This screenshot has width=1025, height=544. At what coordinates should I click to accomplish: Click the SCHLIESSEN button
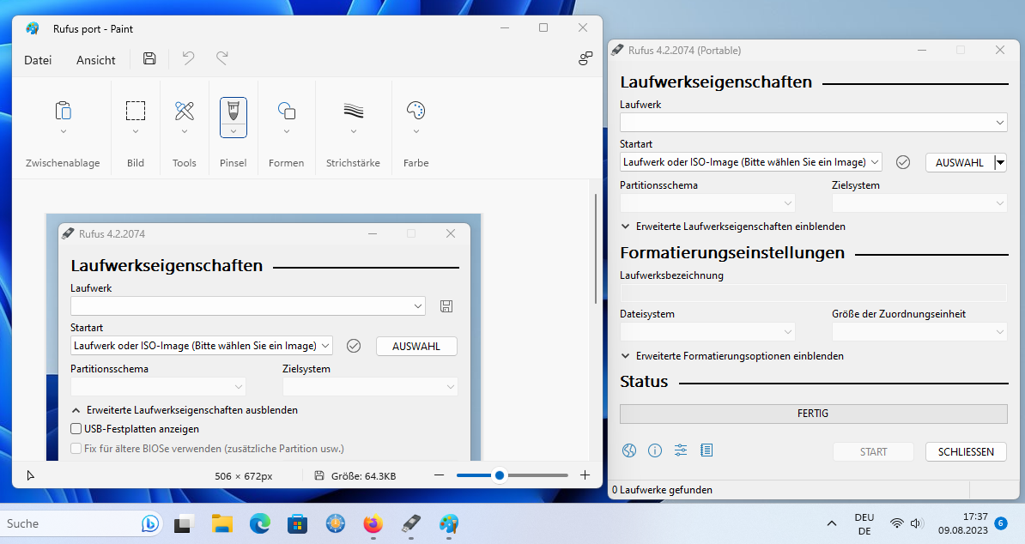coord(966,451)
